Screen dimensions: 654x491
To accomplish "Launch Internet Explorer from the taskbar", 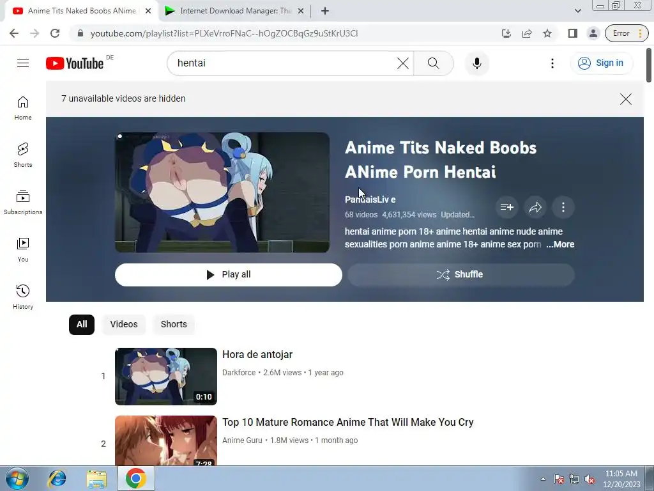I will point(57,478).
